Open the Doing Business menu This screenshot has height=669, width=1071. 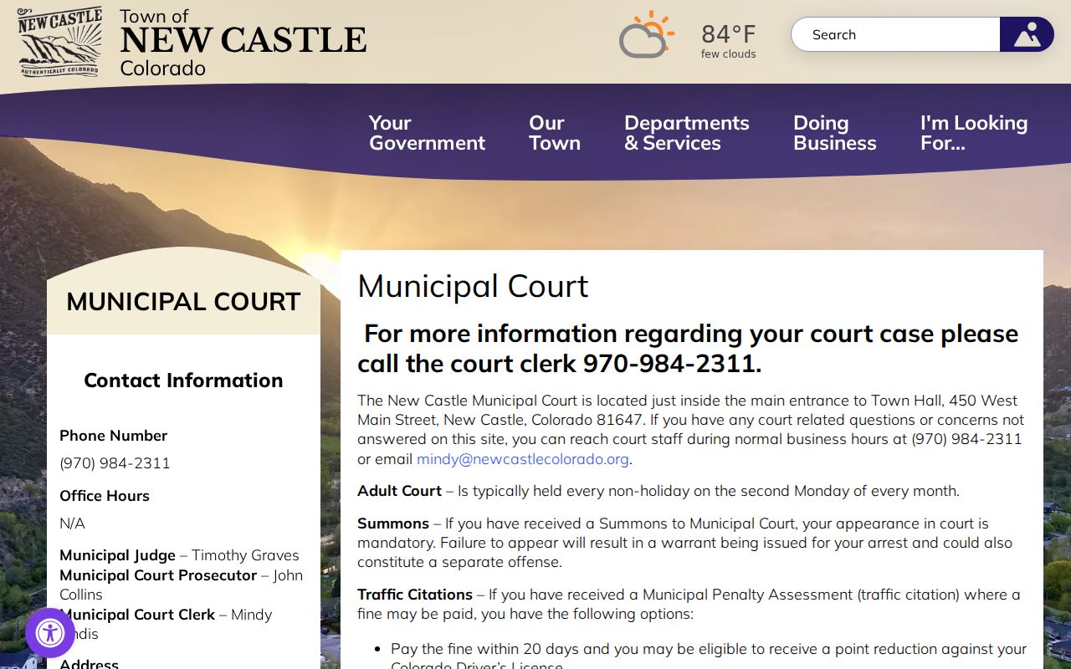coord(835,133)
